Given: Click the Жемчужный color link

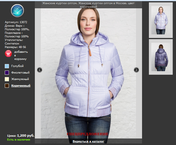Looking at the screenshot, I should pos(20,79).
